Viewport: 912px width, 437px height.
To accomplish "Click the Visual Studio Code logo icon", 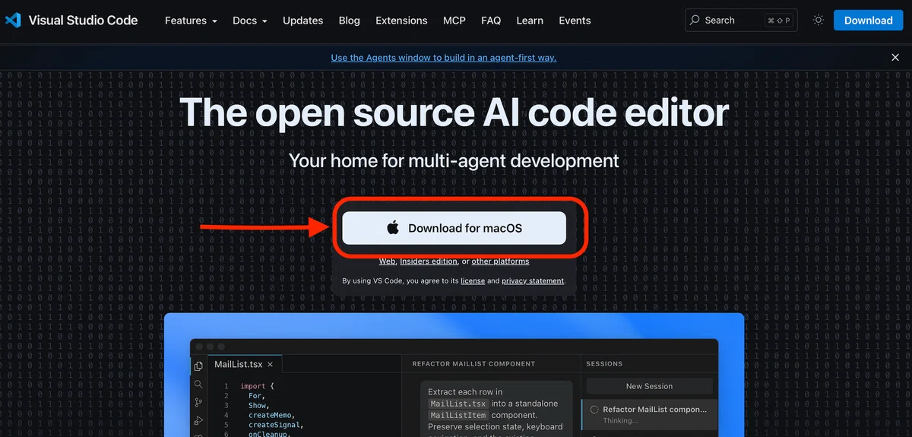I will pyautogui.click(x=13, y=21).
